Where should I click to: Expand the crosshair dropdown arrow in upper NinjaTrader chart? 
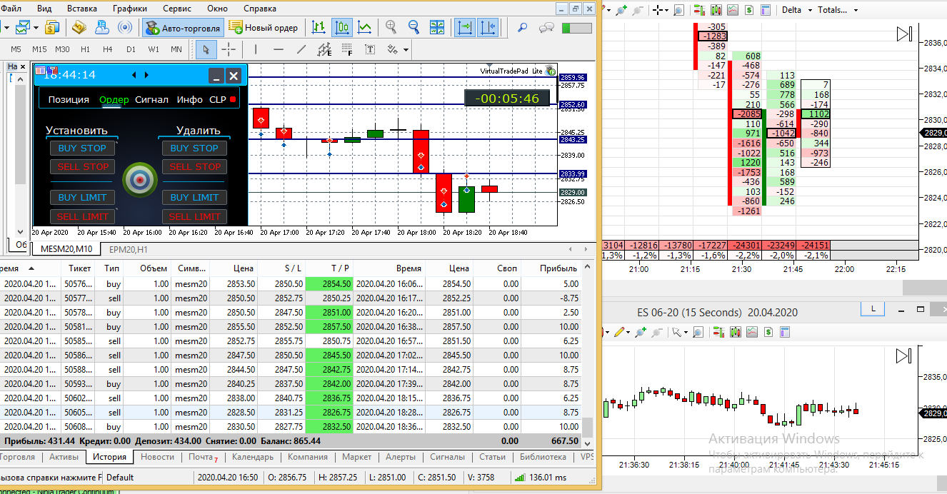[666, 10]
